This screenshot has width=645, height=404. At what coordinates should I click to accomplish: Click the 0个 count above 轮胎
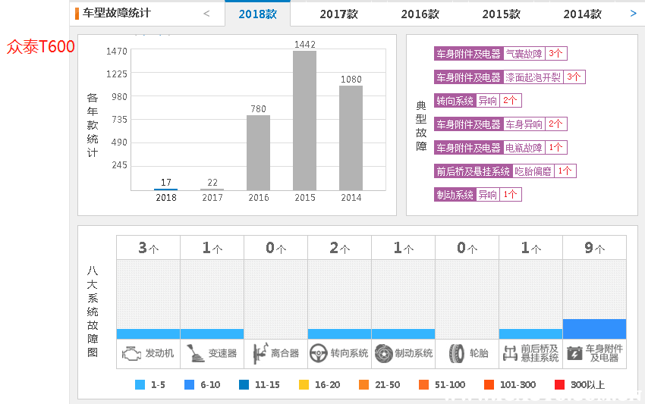coord(467,248)
